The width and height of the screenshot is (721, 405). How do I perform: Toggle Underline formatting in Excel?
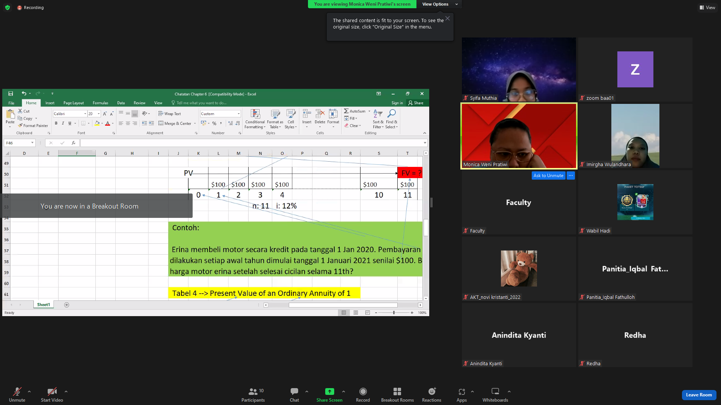click(69, 123)
